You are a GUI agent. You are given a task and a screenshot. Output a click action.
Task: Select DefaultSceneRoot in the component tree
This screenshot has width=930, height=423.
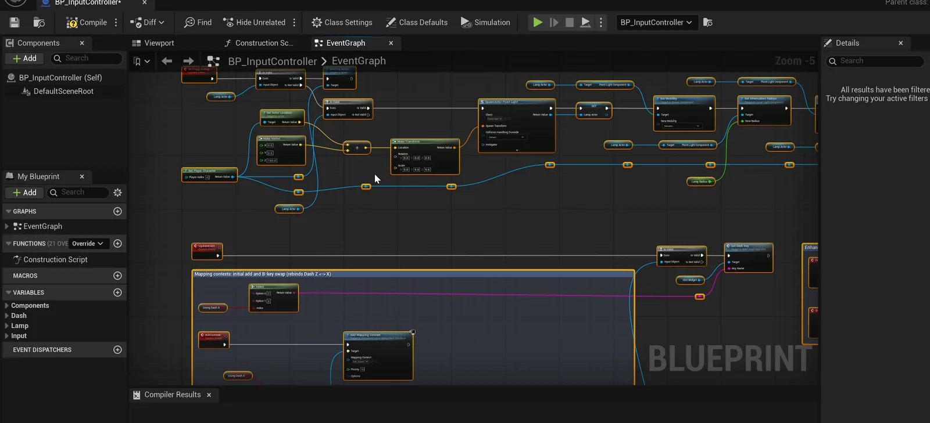(63, 92)
